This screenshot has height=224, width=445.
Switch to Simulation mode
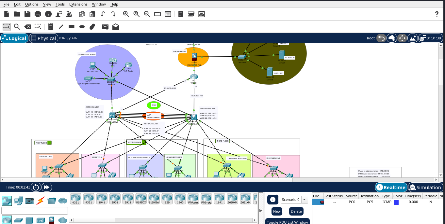[x=425, y=187]
